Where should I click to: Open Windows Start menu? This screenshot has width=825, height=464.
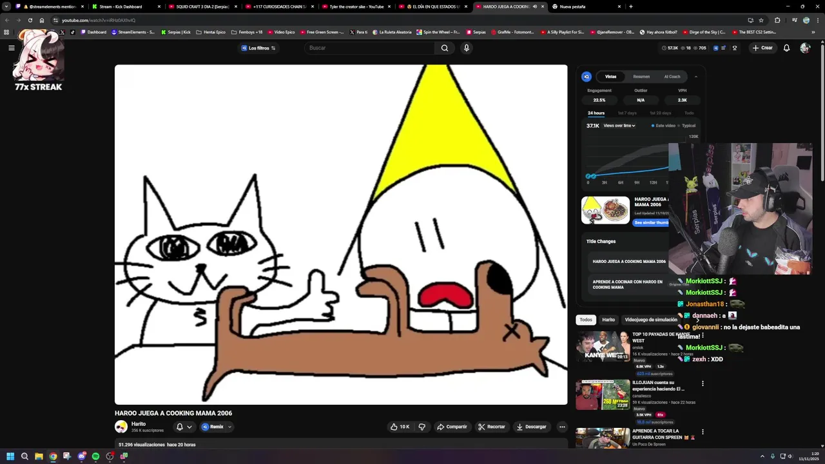point(10,456)
